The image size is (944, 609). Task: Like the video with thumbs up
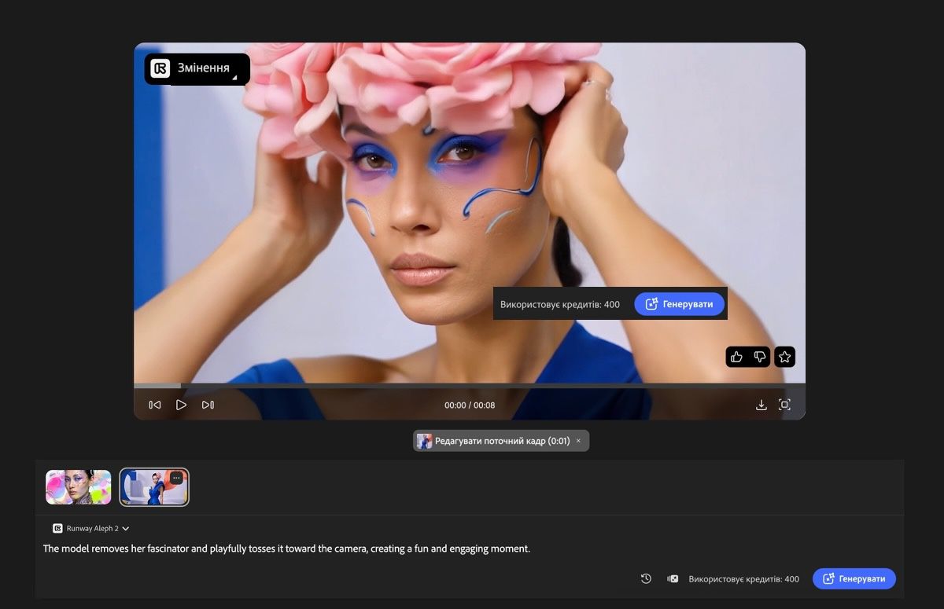click(x=736, y=357)
